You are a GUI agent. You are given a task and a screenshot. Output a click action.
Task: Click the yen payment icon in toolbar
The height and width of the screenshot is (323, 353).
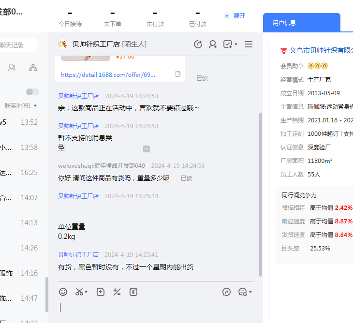click(x=133, y=292)
